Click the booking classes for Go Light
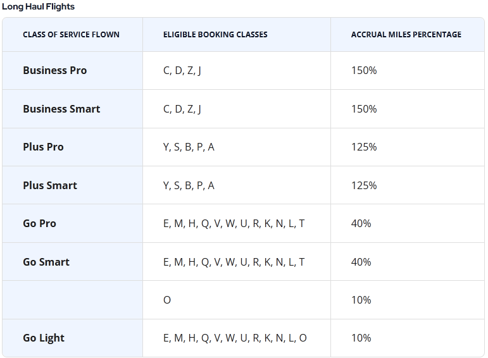Image resolution: width=488 pixels, height=358 pixels. click(235, 338)
